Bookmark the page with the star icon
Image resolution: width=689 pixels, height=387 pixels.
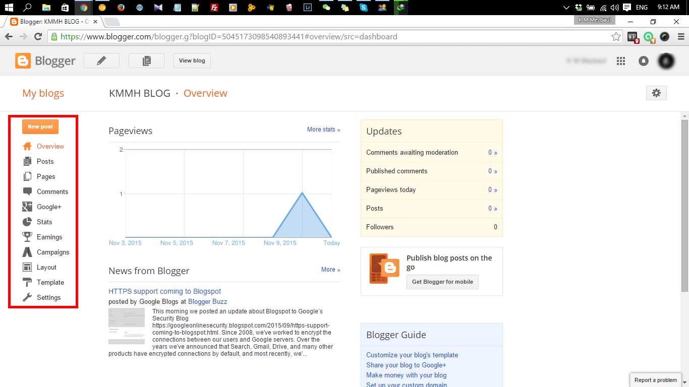click(616, 37)
